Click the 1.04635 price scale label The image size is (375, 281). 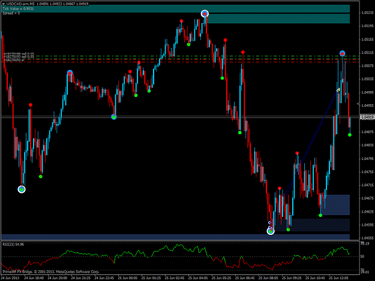click(x=368, y=211)
